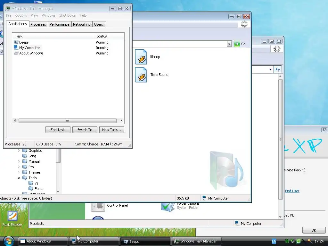328x246 pixels.
Task: Open the Control Panel icon
Action: [98, 207]
